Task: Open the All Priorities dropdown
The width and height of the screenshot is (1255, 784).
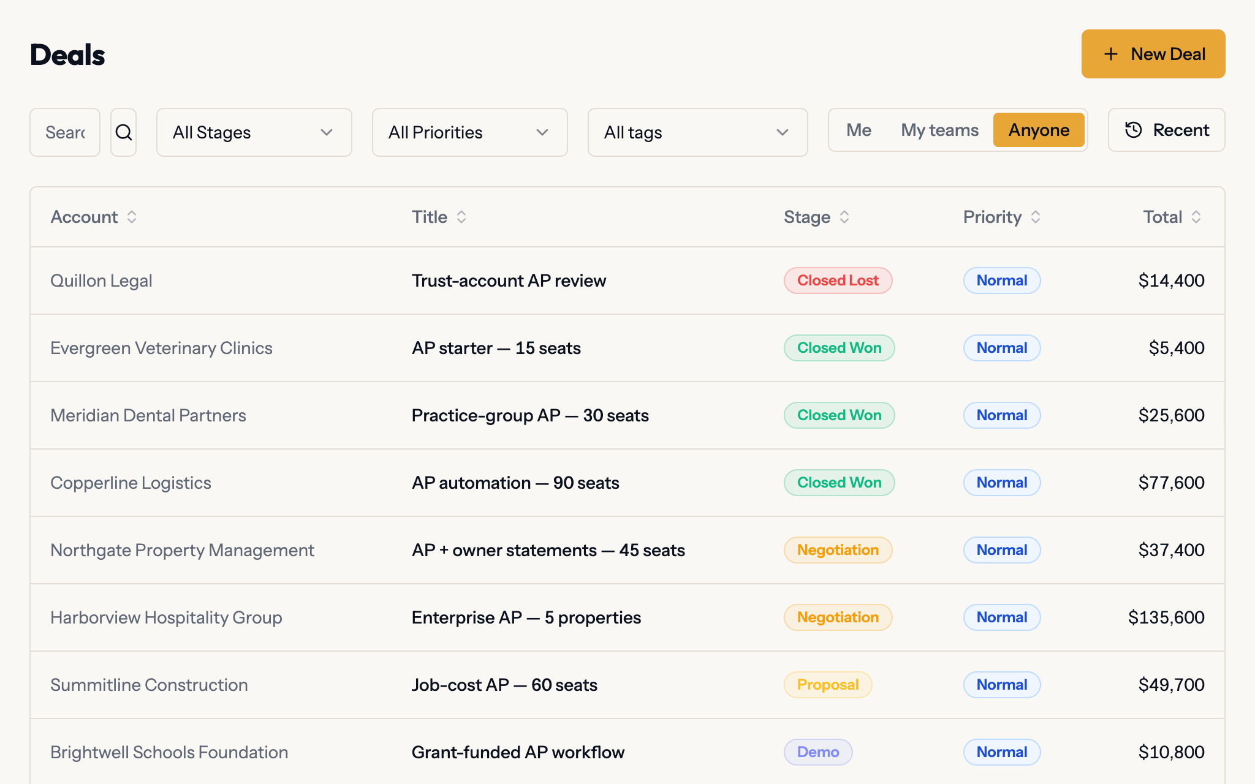Action: (470, 132)
